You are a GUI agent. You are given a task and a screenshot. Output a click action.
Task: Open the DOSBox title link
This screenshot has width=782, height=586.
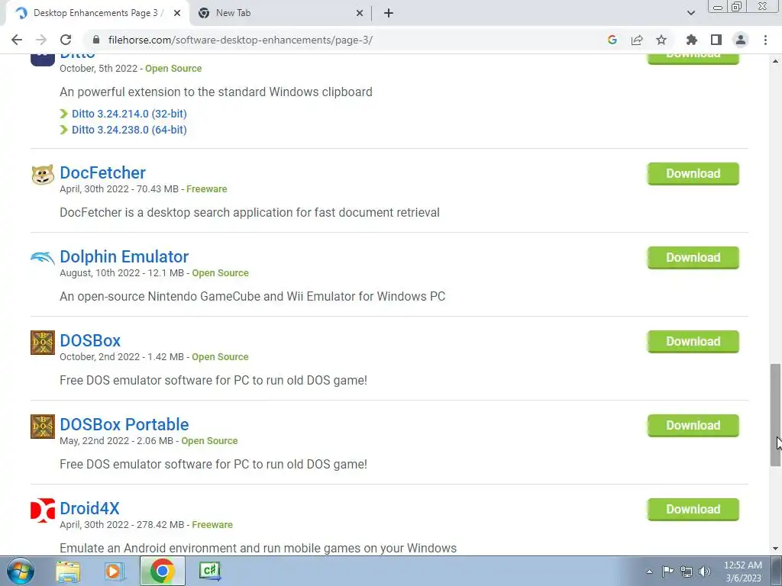click(90, 341)
